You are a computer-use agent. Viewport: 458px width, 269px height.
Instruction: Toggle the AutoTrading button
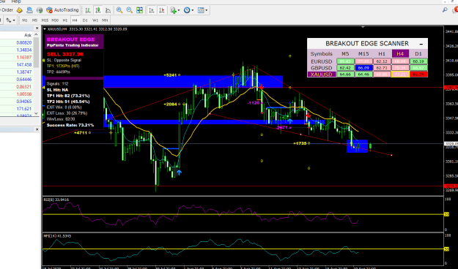(62, 10)
